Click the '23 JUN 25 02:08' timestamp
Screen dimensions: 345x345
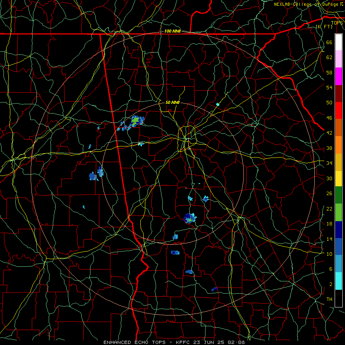(x=219, y=342)
